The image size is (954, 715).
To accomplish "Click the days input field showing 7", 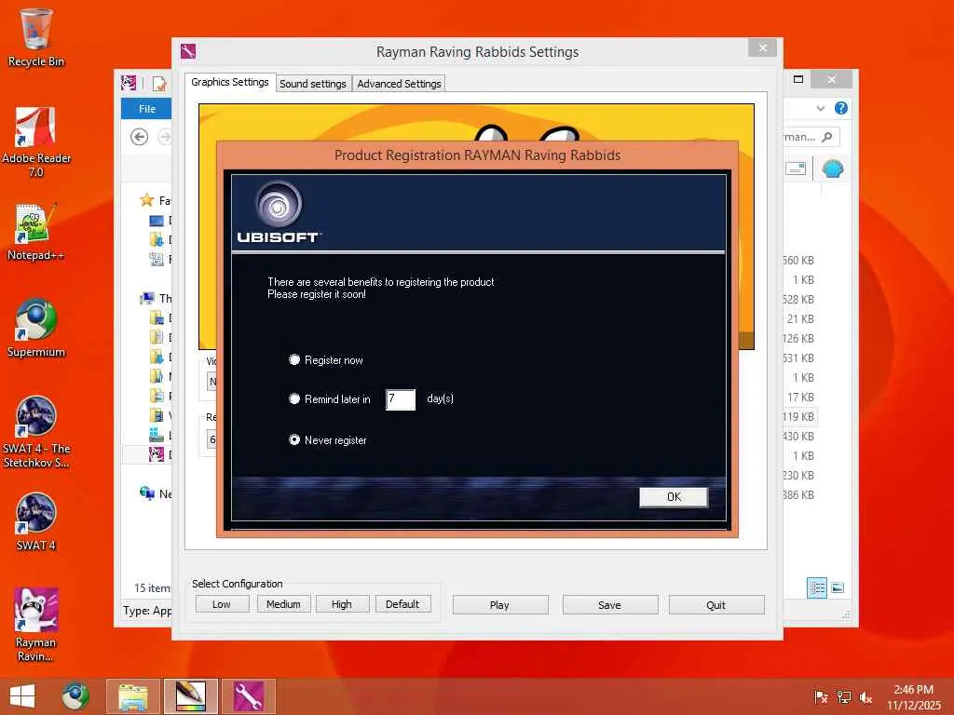I will tap(401, 399).
